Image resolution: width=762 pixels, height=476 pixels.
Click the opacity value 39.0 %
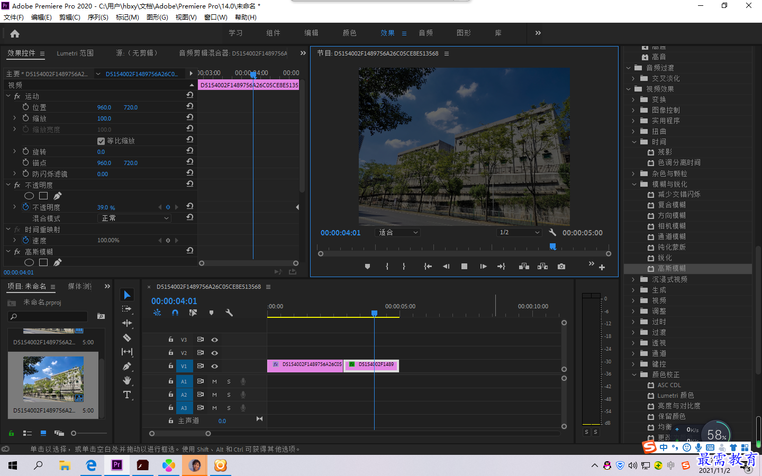(106, 207)
